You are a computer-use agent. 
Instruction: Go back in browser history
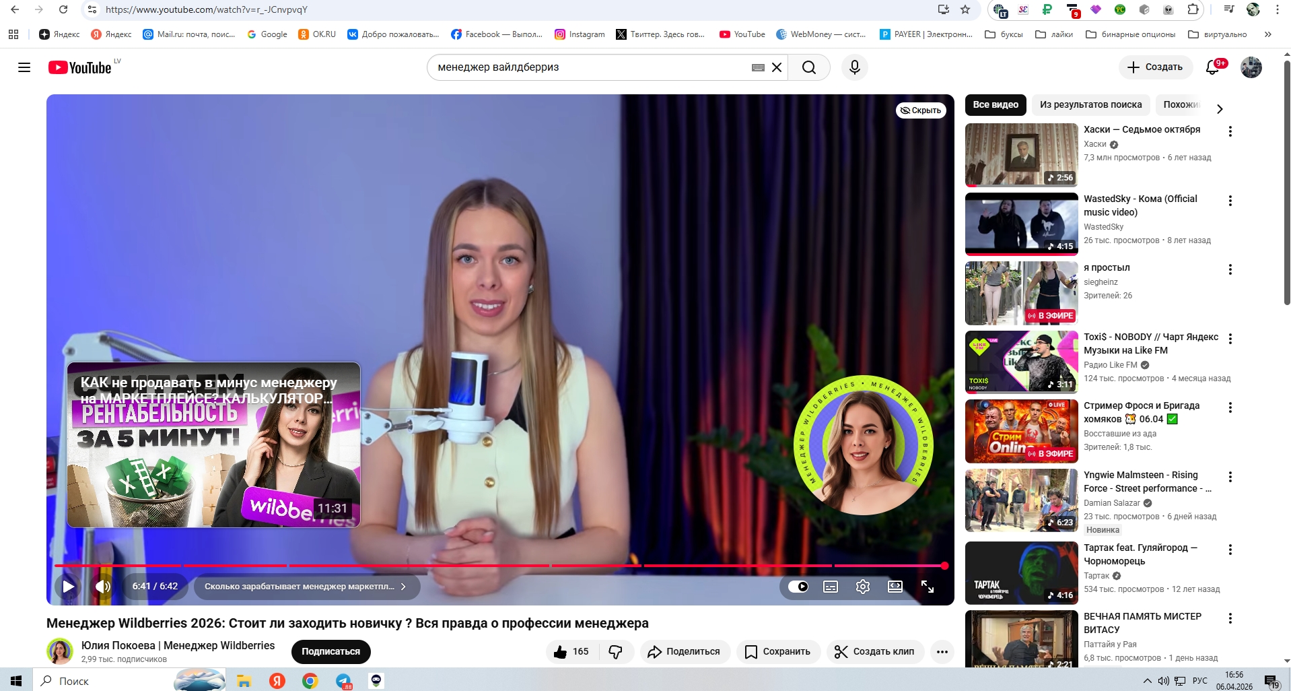[15, 9]
